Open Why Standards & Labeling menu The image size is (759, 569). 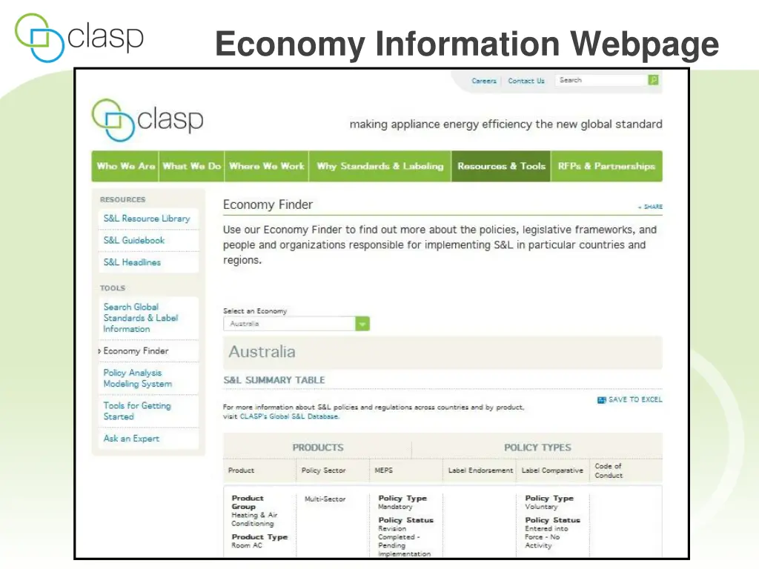point(380,166)
